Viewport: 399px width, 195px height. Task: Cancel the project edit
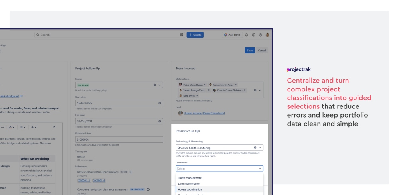tap(262, 50)
